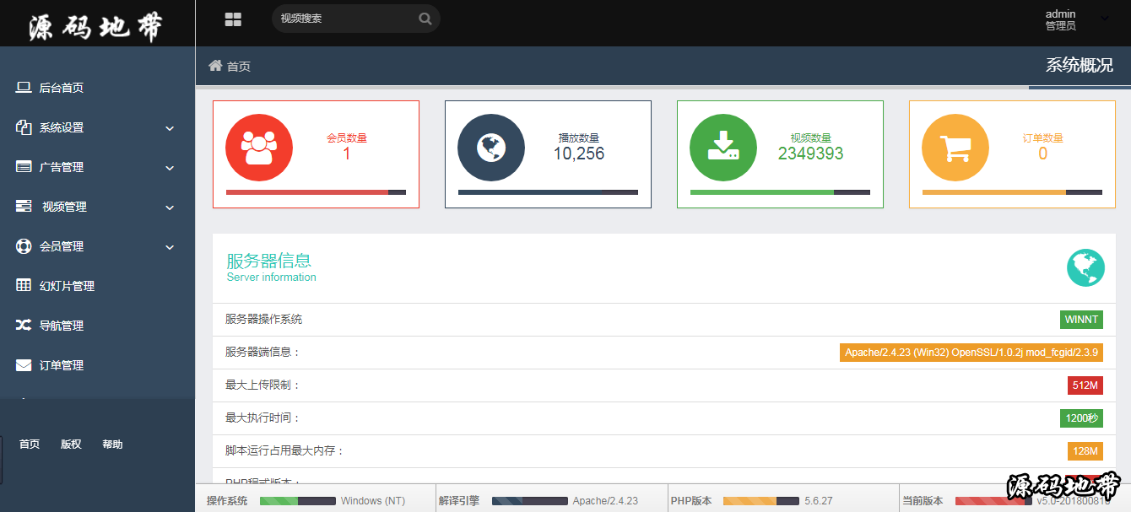1131x512 pixels.
Task: Click the 帮助 footer link
Action: pos(112,445)
